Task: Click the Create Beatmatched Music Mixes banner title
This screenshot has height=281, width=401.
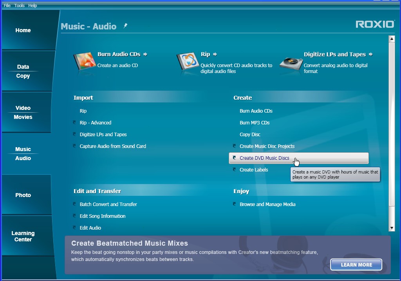Action: (130, 243)
